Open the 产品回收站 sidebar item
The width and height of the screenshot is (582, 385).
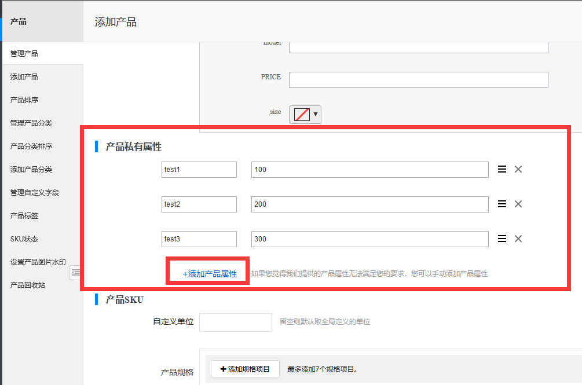(x=28, y=285)
